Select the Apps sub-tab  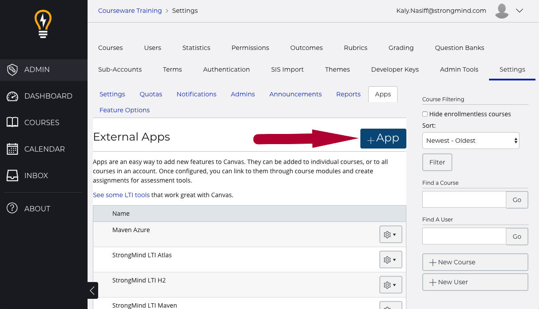383,94
